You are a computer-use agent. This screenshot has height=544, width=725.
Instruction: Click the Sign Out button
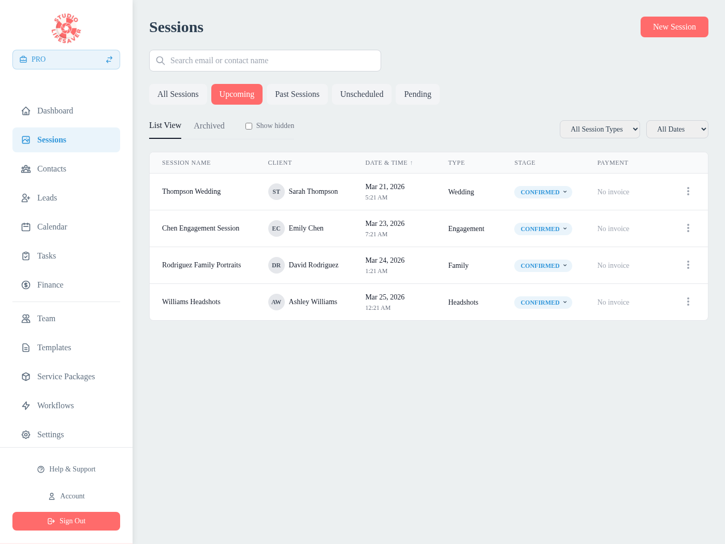[x=66, y=521]
